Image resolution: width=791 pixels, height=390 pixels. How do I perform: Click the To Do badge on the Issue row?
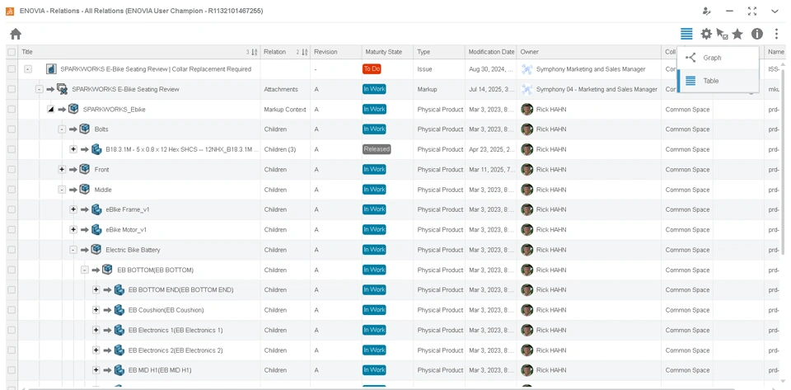(372, 69)
